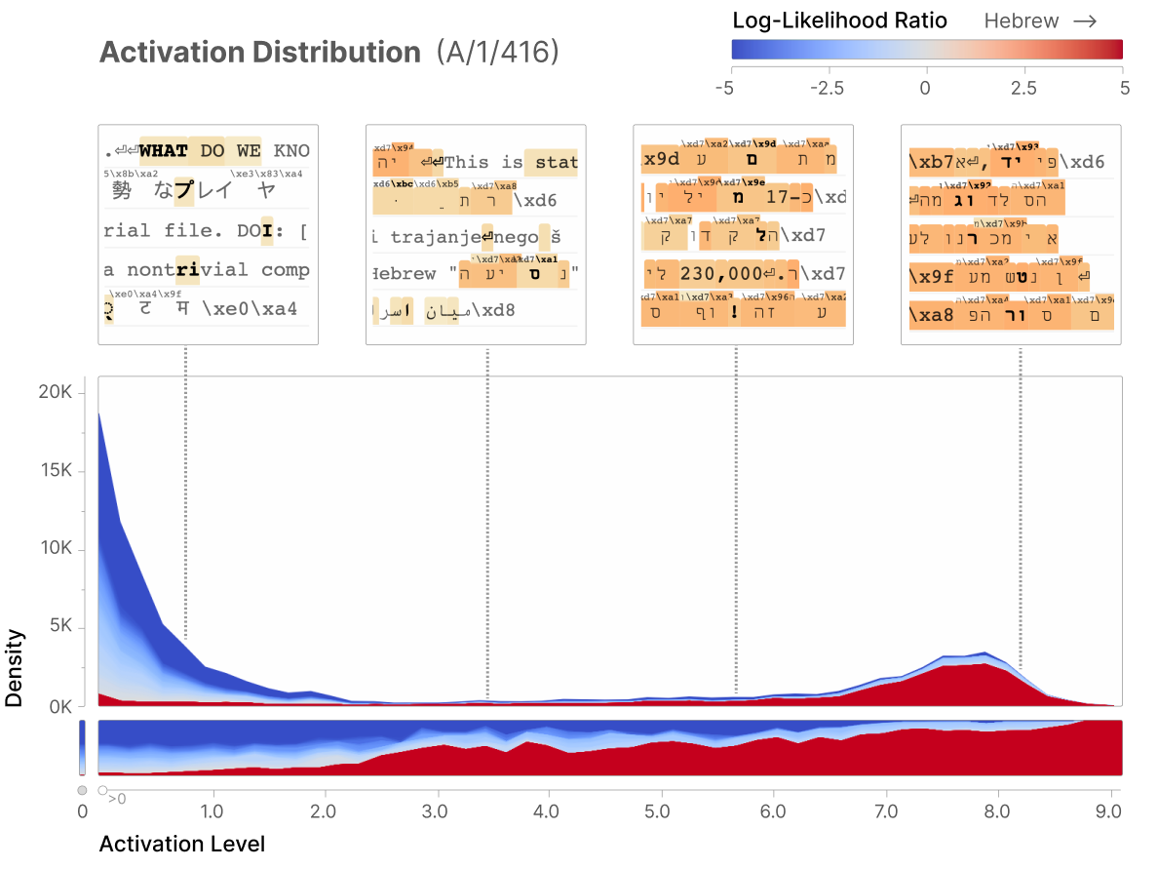
Task: Click the '0K' density axis label
Action: 60,707
